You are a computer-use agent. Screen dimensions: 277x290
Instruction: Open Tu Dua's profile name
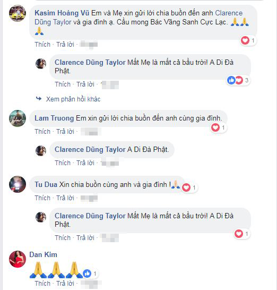46,184
